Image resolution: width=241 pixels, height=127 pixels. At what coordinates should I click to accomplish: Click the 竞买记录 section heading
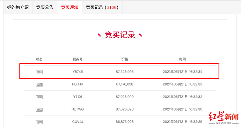[120, 35]
